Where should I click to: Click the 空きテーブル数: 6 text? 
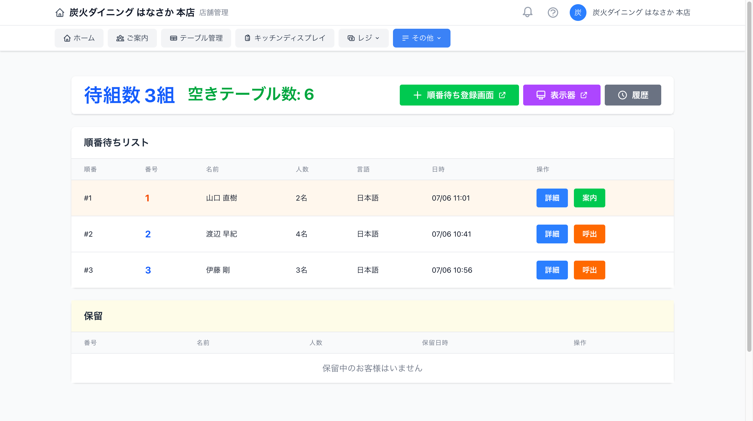point(251,94)
